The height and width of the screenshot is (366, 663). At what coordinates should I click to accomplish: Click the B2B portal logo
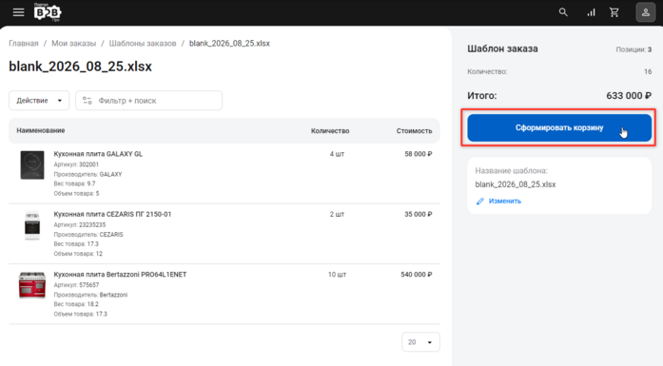click(48, 12)
